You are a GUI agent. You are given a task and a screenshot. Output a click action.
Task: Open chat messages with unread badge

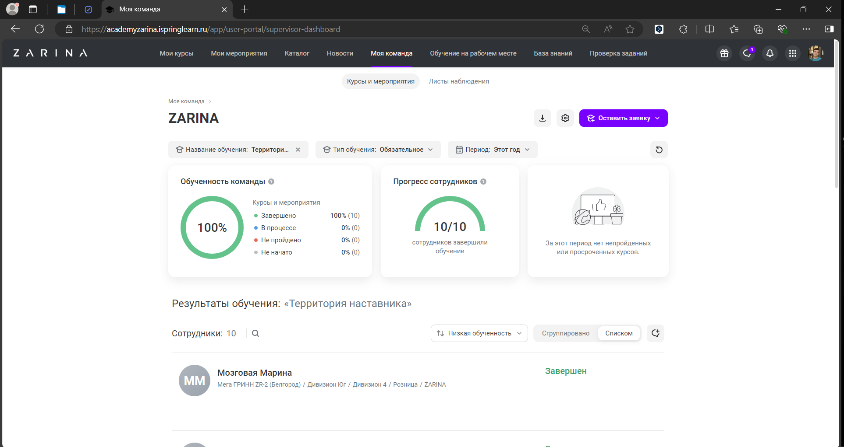[x=747, y=53]
